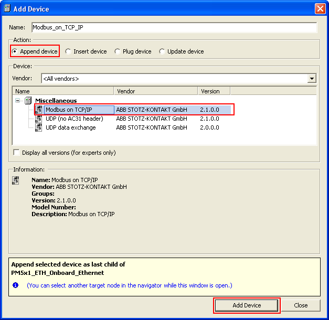329x320 pixels.
Task: Click the Add Device title bar icon
Action: (7, 8)
